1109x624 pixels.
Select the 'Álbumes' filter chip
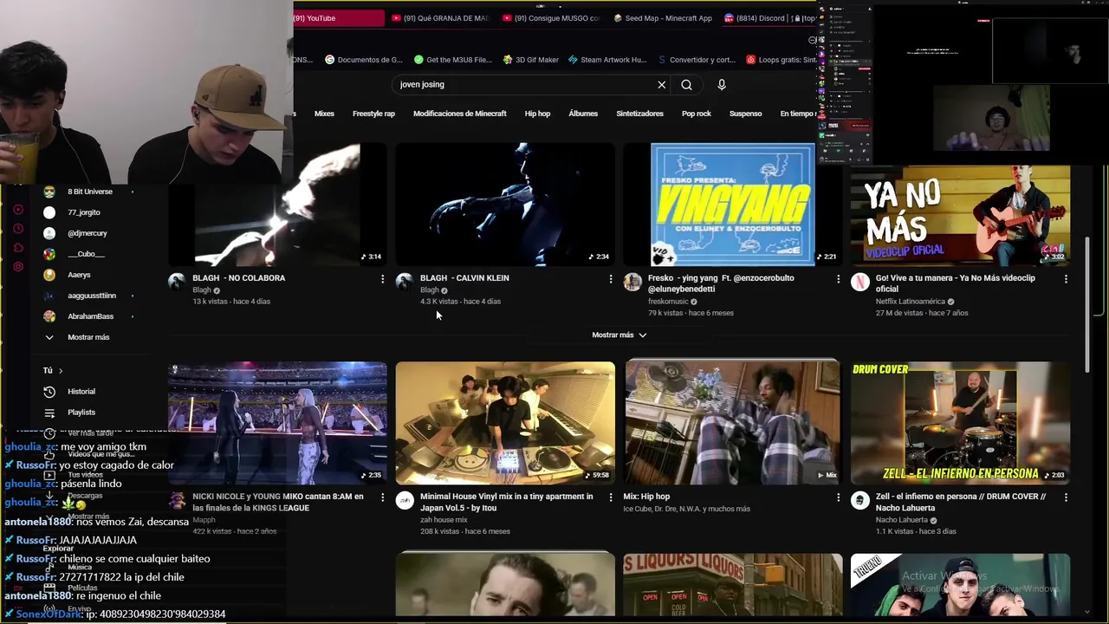click(x=583, y=114)
